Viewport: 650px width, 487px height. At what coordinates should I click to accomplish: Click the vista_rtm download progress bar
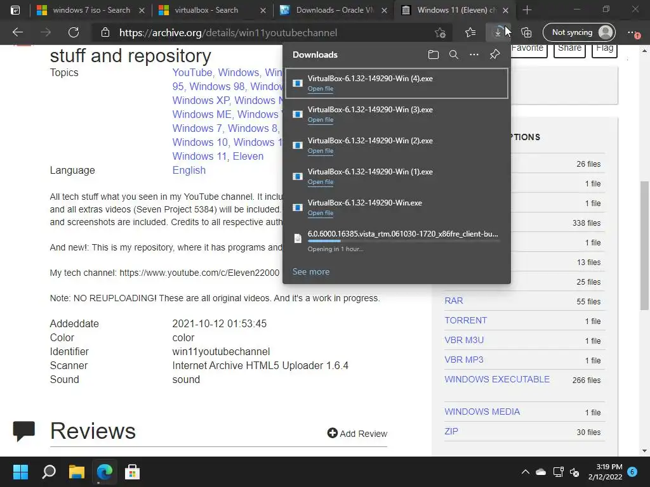tap(403, 240)
